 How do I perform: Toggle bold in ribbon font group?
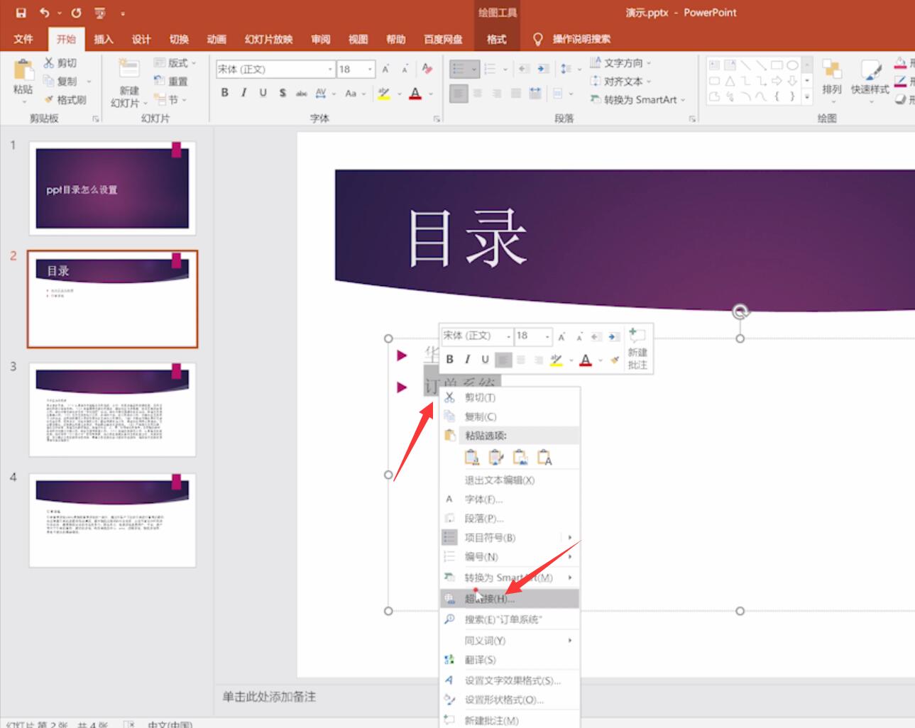[x=225, y=93]
